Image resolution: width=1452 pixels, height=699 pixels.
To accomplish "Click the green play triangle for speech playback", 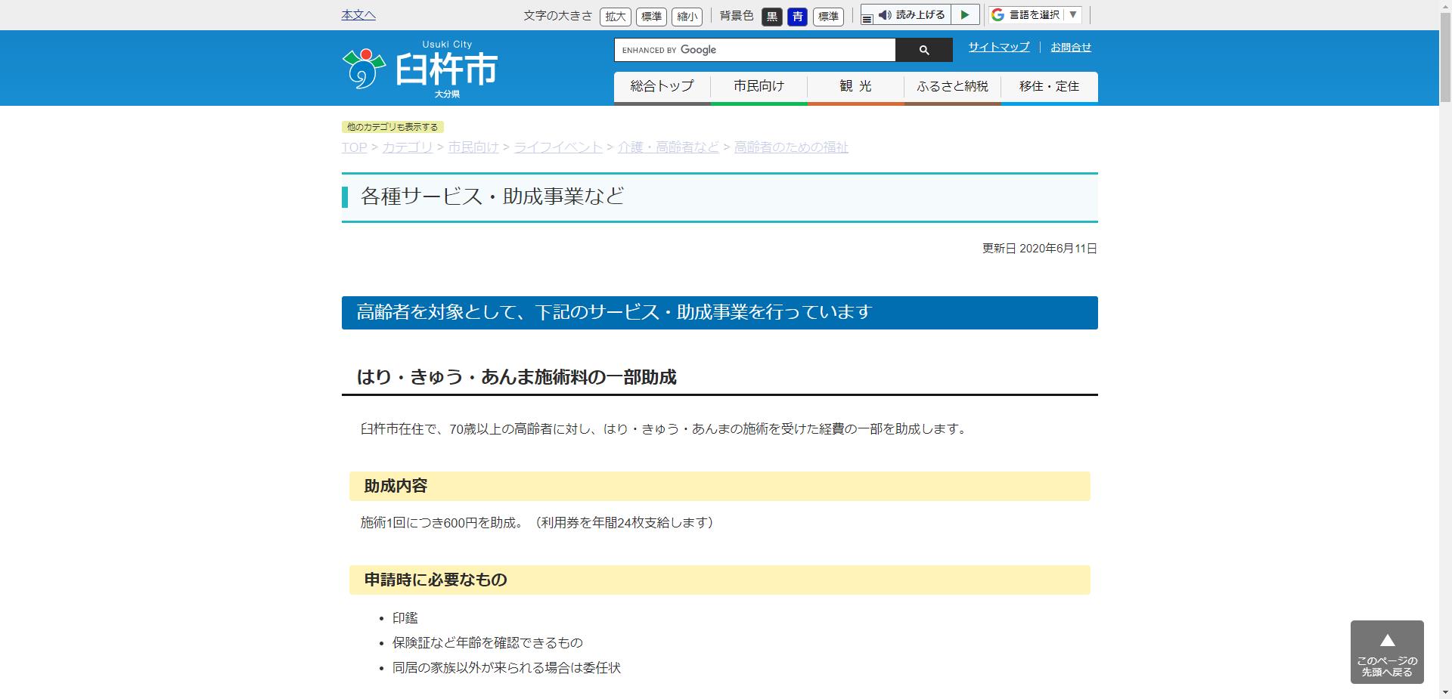I will pyautogui.click(x=964, y=14).
